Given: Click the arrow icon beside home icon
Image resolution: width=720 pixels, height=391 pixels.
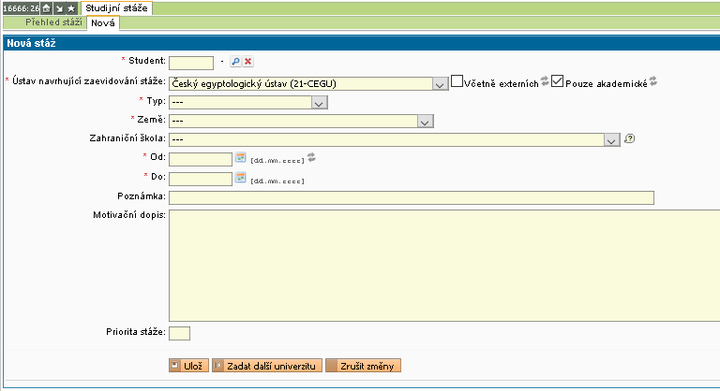Looking at the screenshot, I should coord(57,7).
